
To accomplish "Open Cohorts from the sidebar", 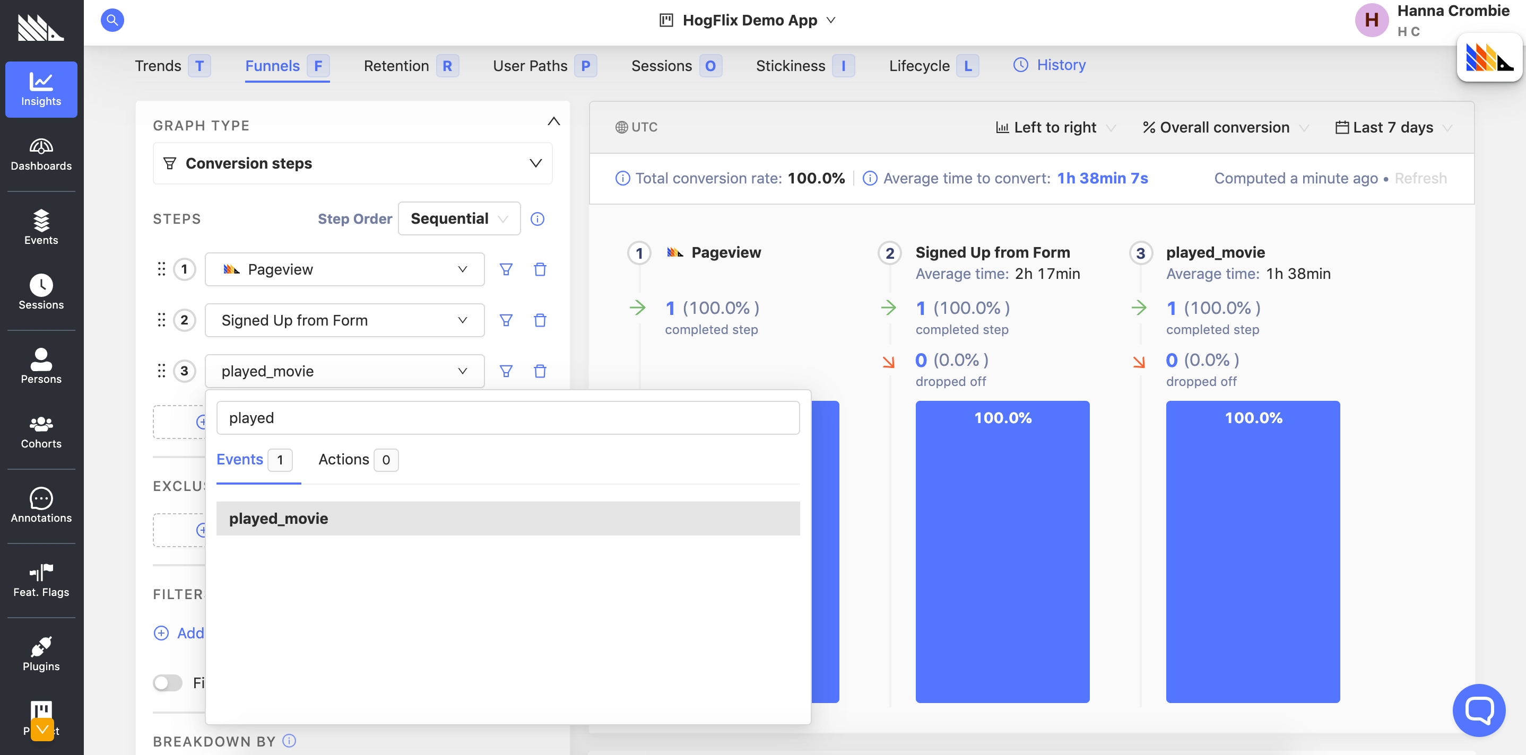I will 41,432.
